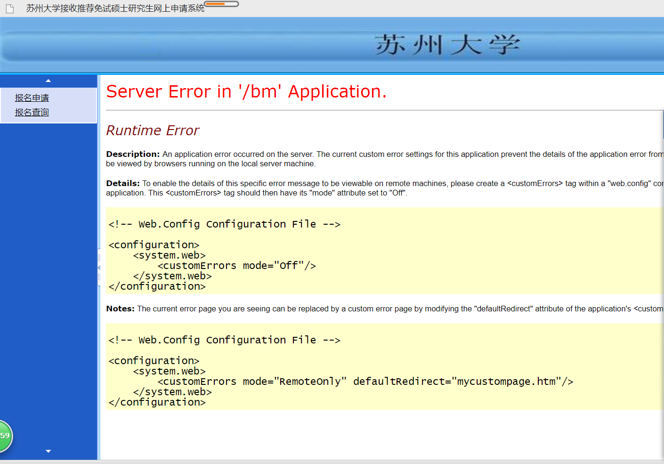The height and width of the screenshot is (464, 664).
Task: Click the 苏州大学 banner logo
Action: click(x=447, y=45)
